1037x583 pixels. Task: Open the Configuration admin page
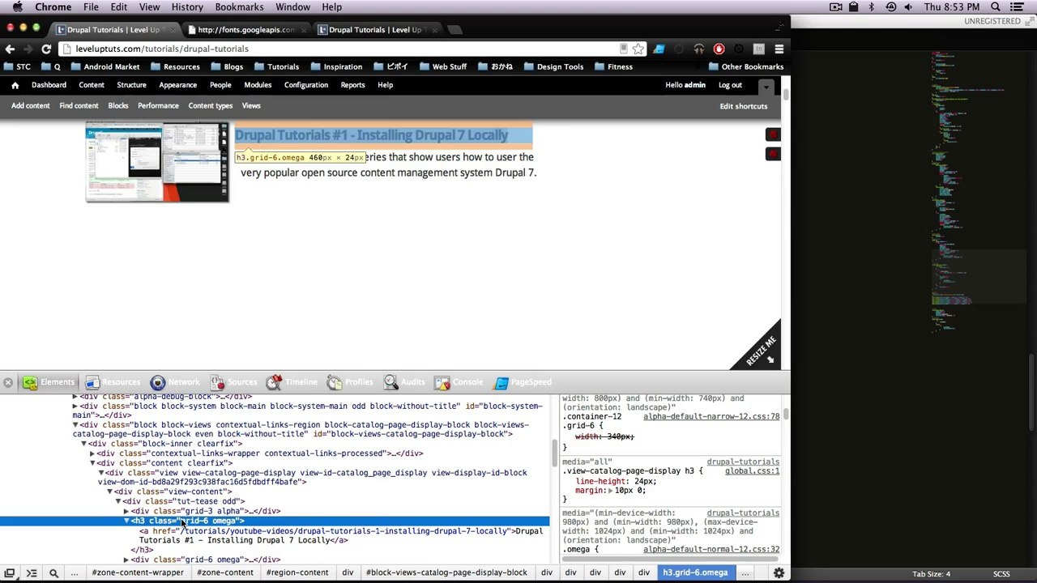306,85
